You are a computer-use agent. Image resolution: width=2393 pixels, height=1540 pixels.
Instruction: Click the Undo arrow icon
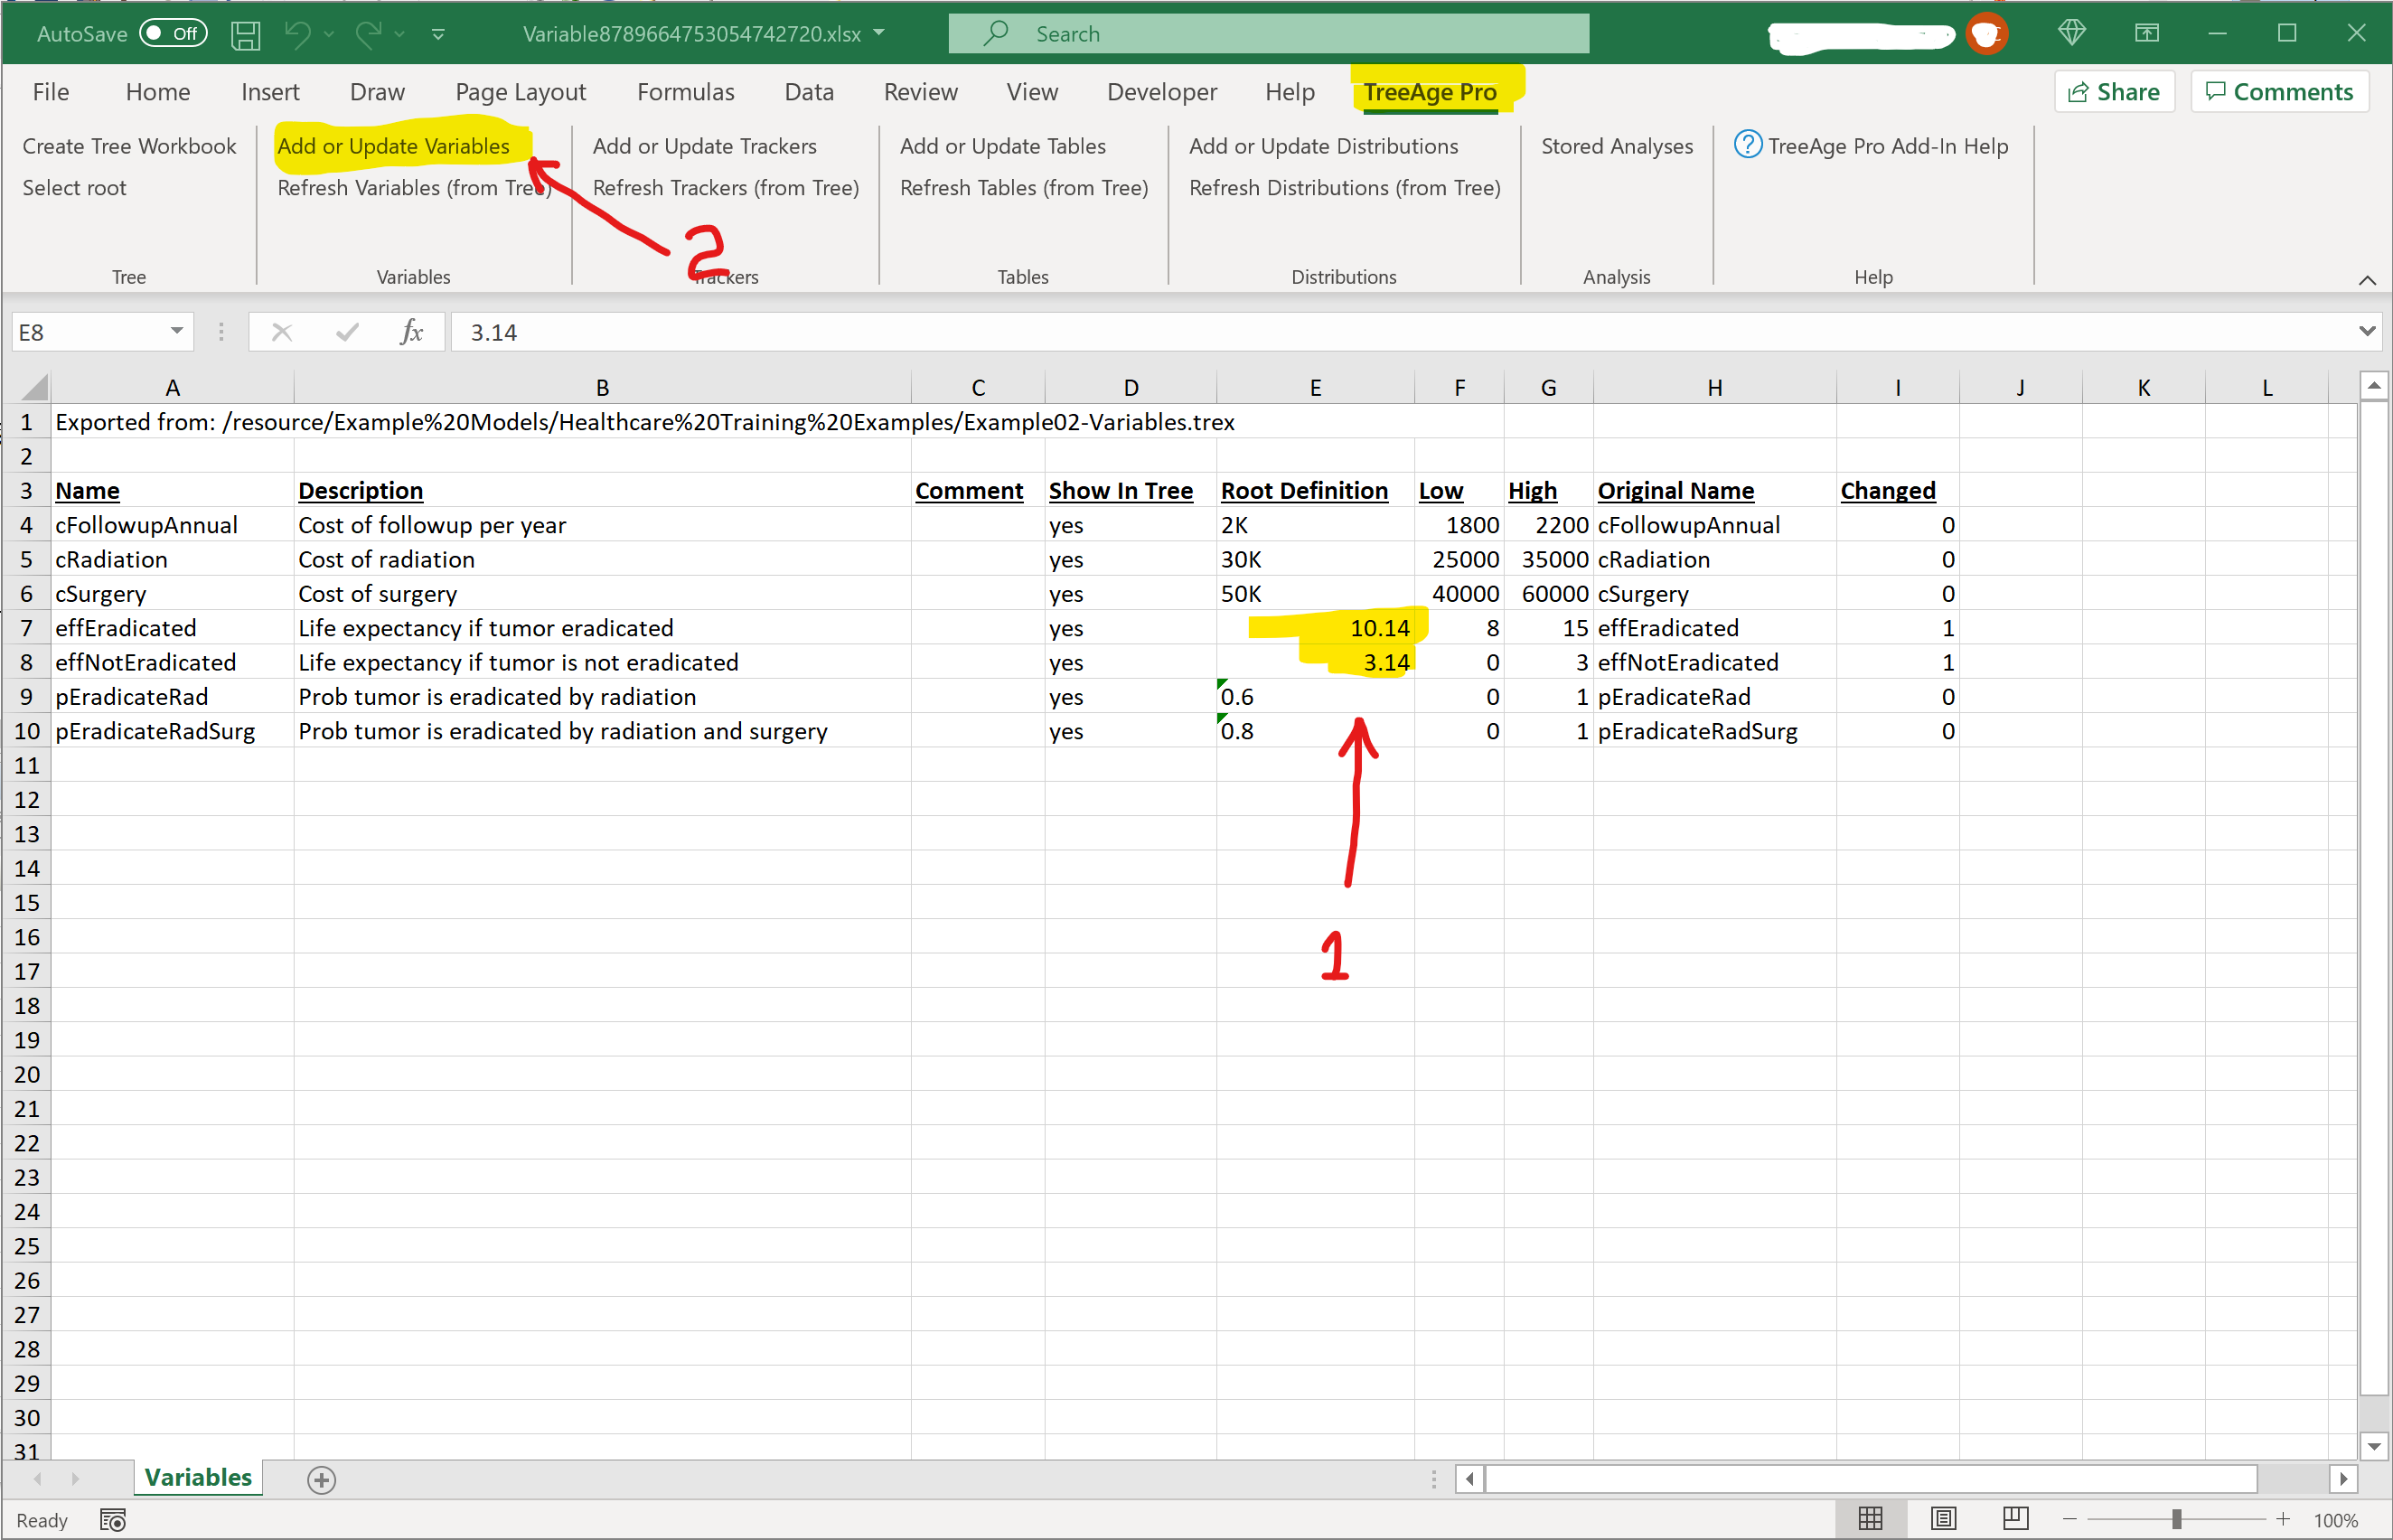click(x=297, y=34)
